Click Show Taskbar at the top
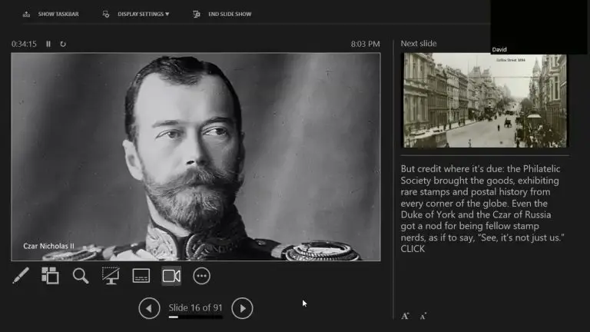This screenshot has height=332, width=590. tap(51, 14)
